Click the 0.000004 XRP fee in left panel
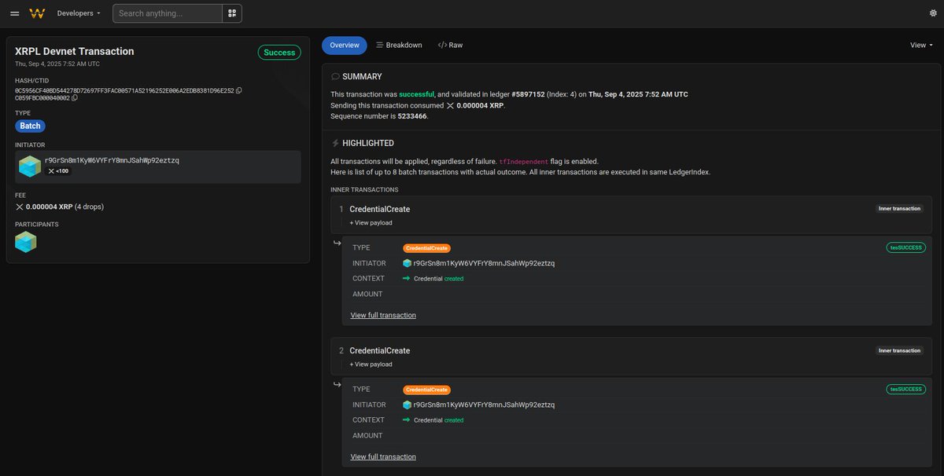The image size is (944, 476). pyautogui.click(x=49, y=207)
